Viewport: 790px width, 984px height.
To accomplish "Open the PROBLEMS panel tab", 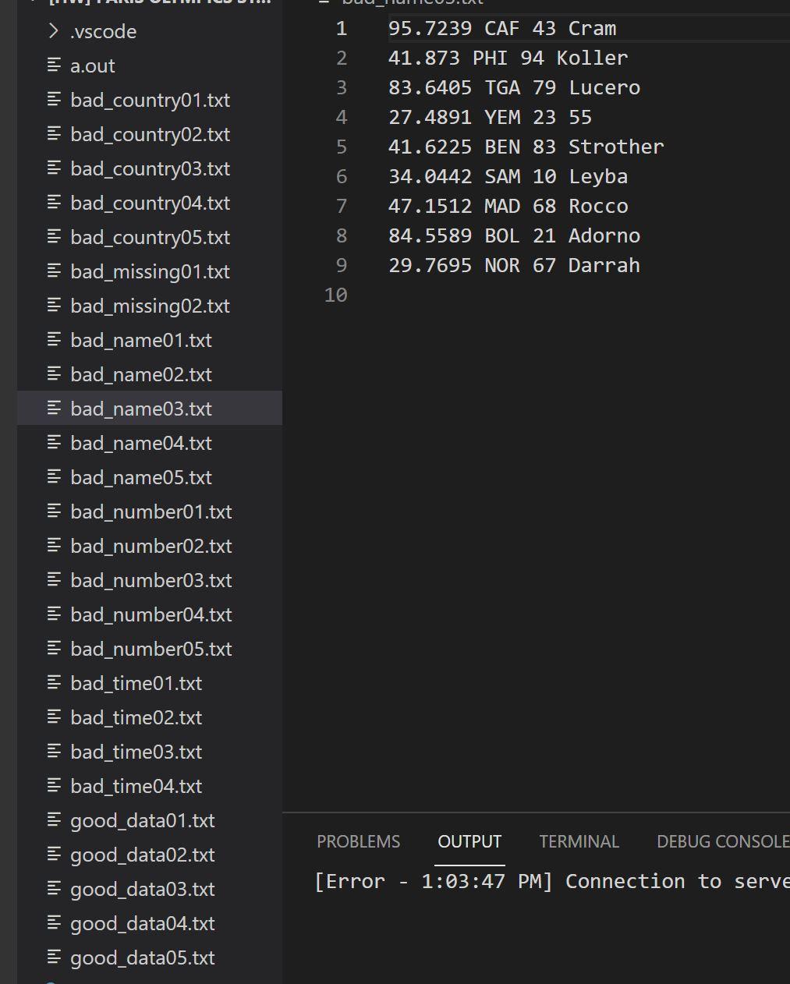I will [x=358, y=841].
